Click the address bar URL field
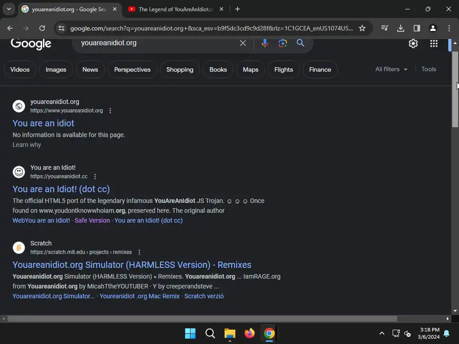 212,28
